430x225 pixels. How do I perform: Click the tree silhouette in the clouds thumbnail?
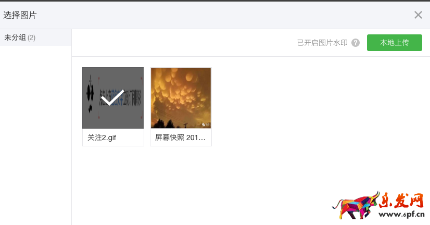[166, 124]
